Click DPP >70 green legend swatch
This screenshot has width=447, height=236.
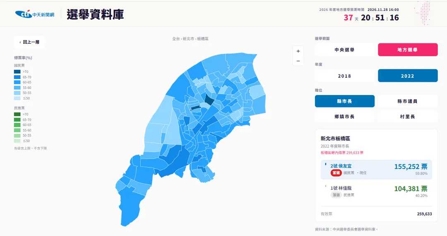tap(17, 114)
